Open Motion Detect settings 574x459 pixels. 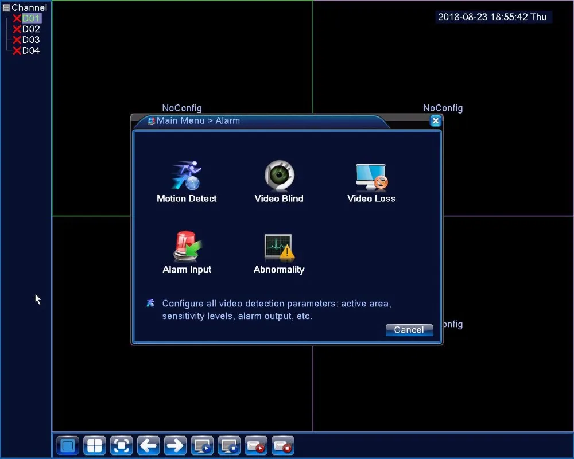tap(187, 182)
